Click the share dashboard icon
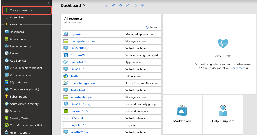Image resolution: width=257 pixels, height=135 pixels. tap(121, 5)
